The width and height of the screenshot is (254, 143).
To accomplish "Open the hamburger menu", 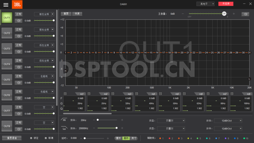I will pyautogui.click(x=6, y=5).
